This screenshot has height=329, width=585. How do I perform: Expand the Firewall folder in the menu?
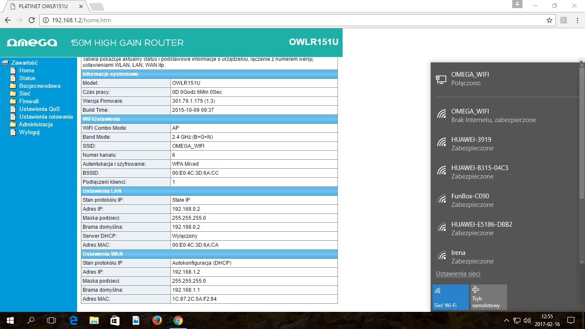(x=29, y=101)
